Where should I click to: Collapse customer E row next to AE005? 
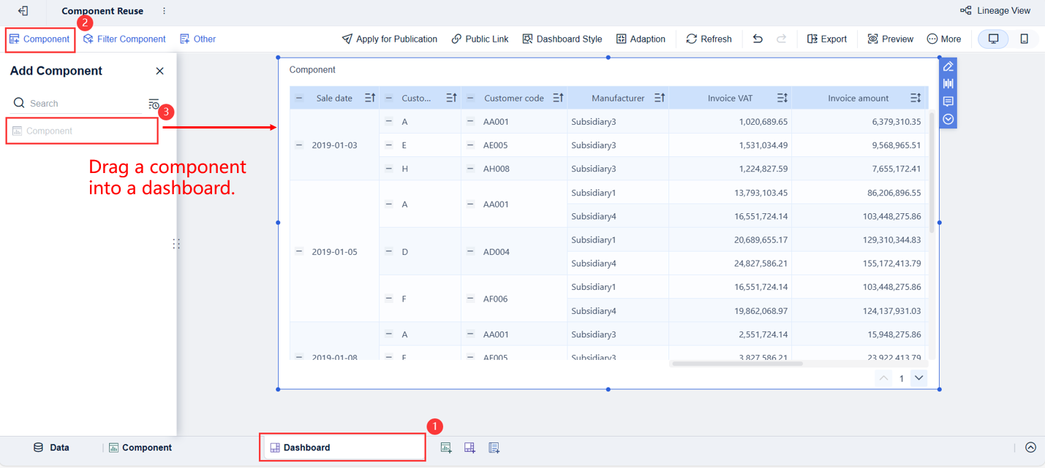pos(389,145)
